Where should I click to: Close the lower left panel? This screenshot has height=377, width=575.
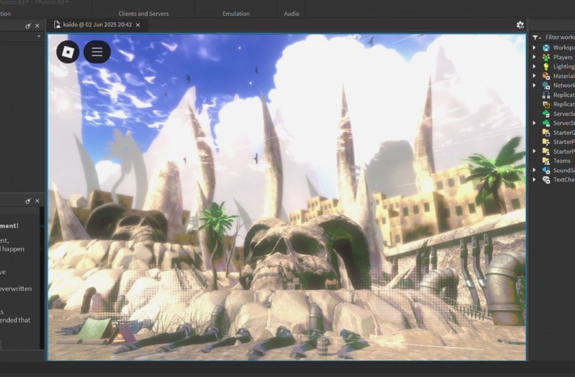(37, 201)
